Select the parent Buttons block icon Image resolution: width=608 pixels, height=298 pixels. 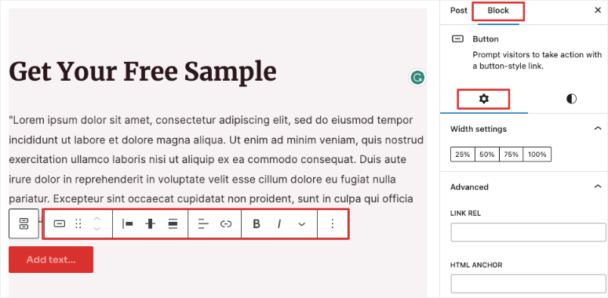(x=24, y=223)
